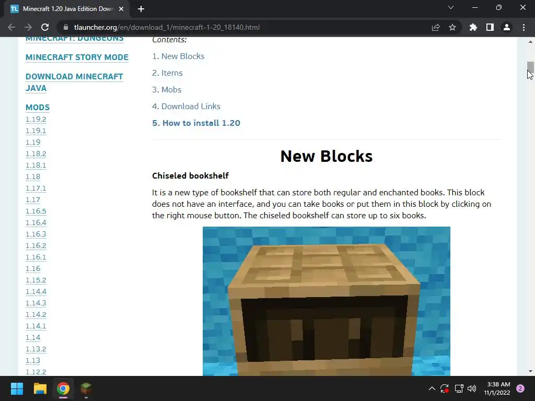Screen dimensions: 535x401
Task: Open mods version 1.16.5 link
Action: (x=36, y=211)
